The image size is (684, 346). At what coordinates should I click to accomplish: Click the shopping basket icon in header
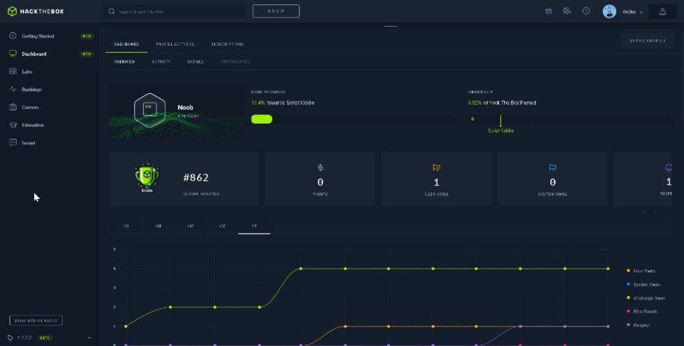click(x=549, y=11)
